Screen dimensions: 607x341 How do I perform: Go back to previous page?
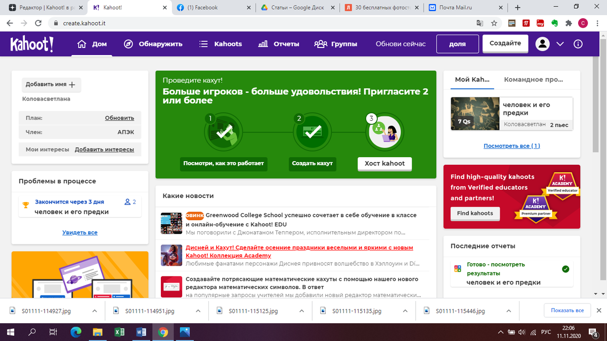(10, 23)
